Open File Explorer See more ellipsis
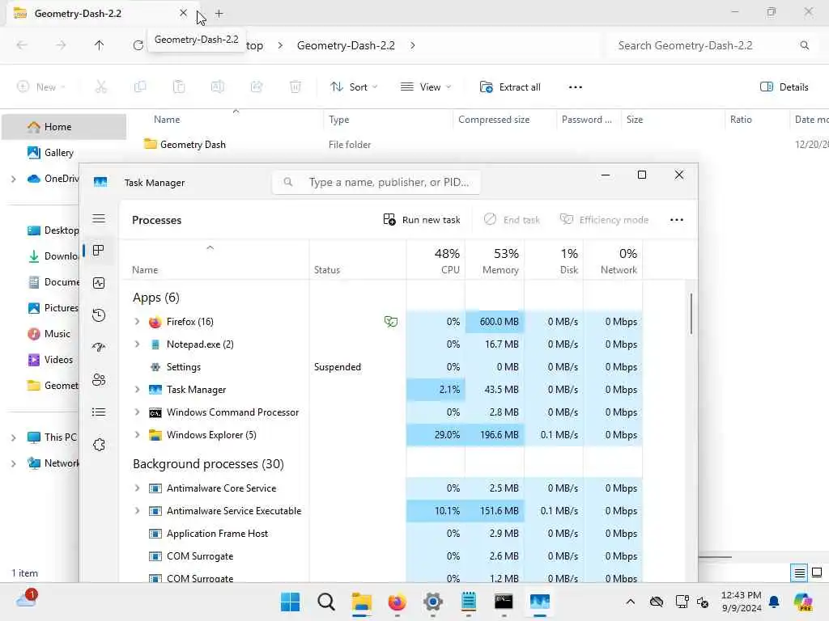829x621 pixels. coord(576,87)
